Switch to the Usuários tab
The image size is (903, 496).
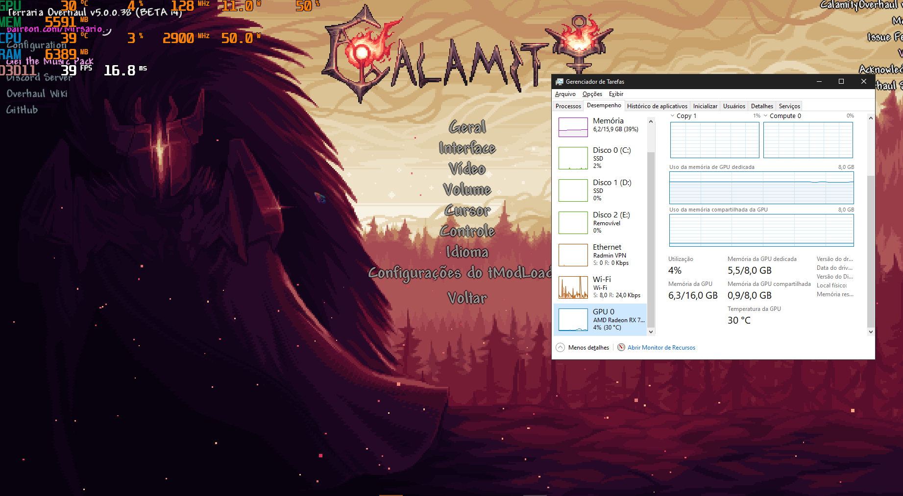[734, 106]
